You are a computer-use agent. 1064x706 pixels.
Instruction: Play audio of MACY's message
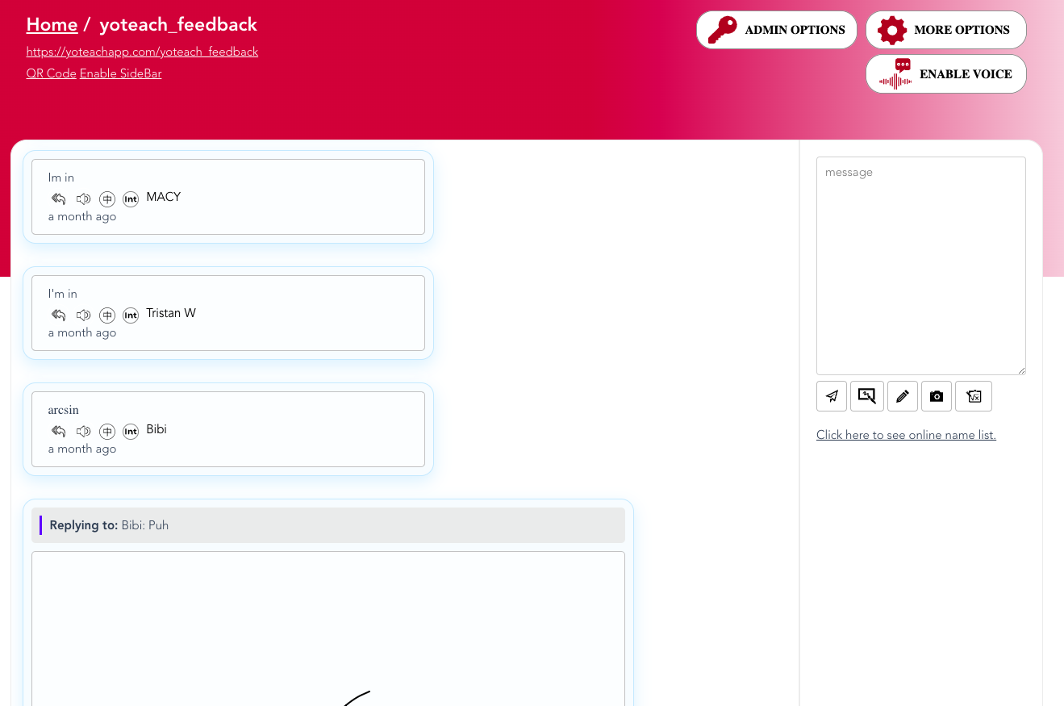[x=83, y=198]
